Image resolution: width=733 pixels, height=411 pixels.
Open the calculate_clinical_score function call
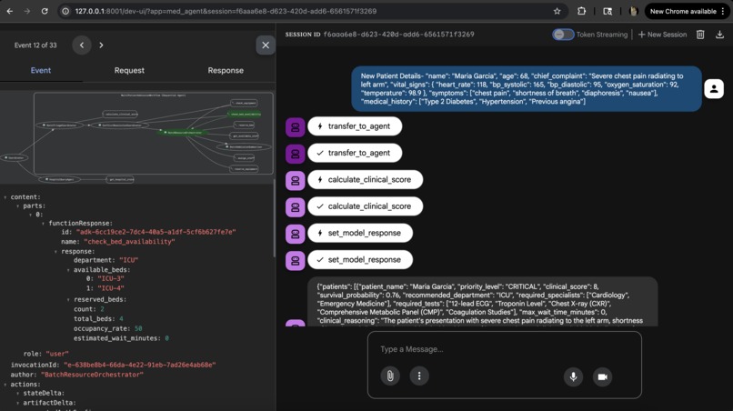[365, 179]
